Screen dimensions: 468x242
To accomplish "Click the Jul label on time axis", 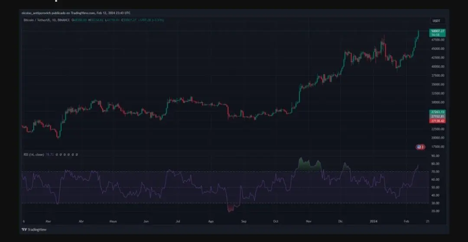I will [178, 221].
